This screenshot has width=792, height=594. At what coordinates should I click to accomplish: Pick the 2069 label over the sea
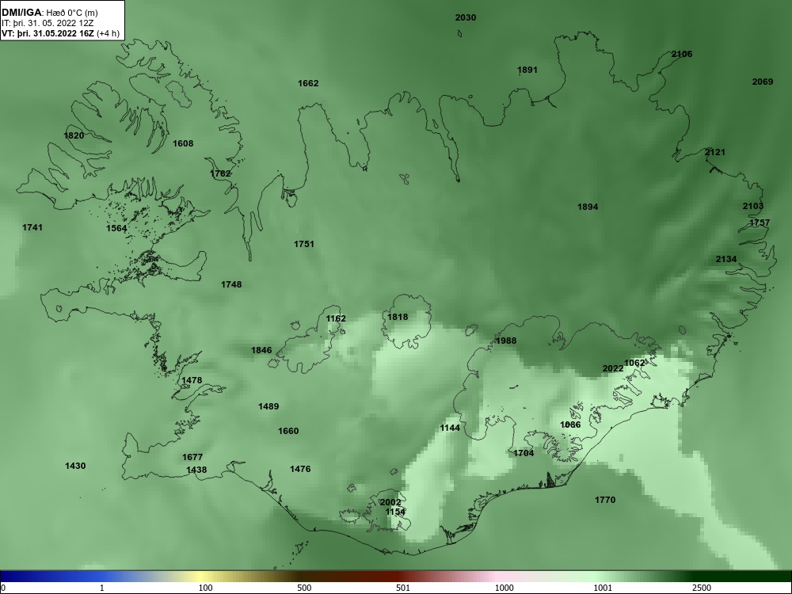(x=763, y=82)
